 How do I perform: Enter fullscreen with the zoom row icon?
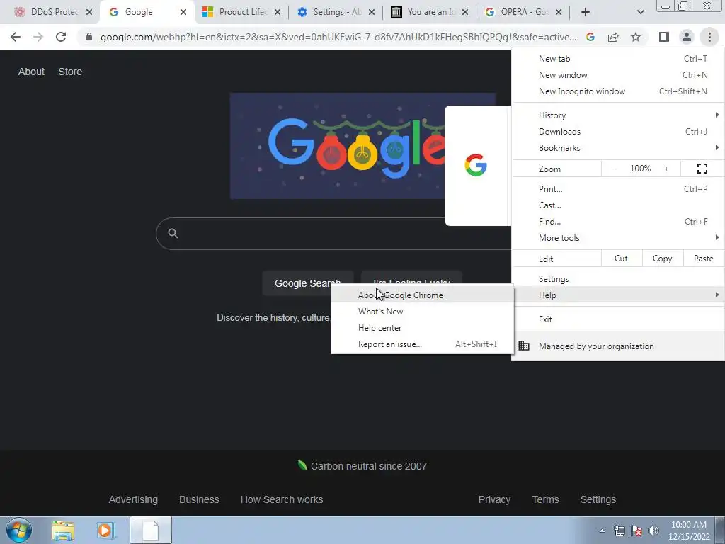(x=702, y=169)
